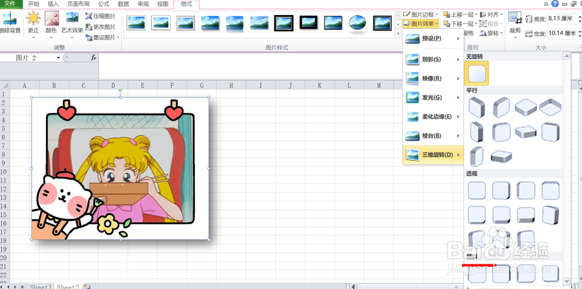Minimize the ribbon with the caret icon
582x289 pixels.
pyautogui.click(x=546, y=4)
